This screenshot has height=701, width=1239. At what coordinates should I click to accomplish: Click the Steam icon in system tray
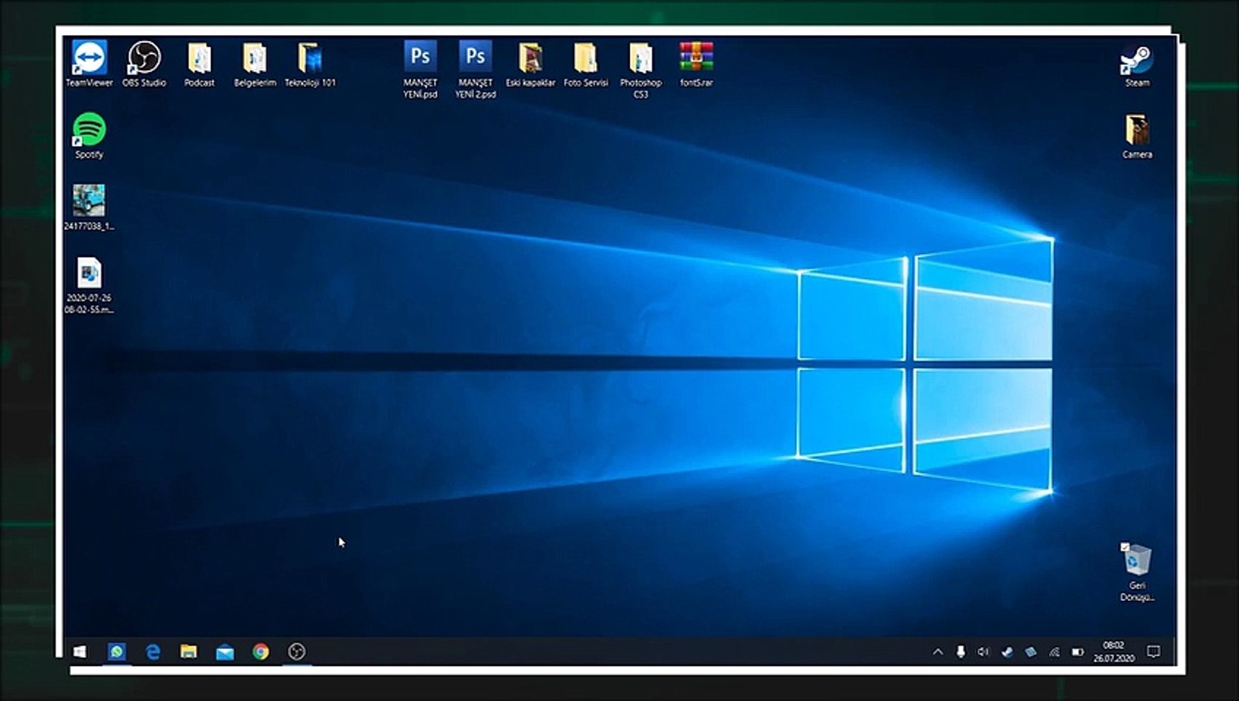(1007, 652)
